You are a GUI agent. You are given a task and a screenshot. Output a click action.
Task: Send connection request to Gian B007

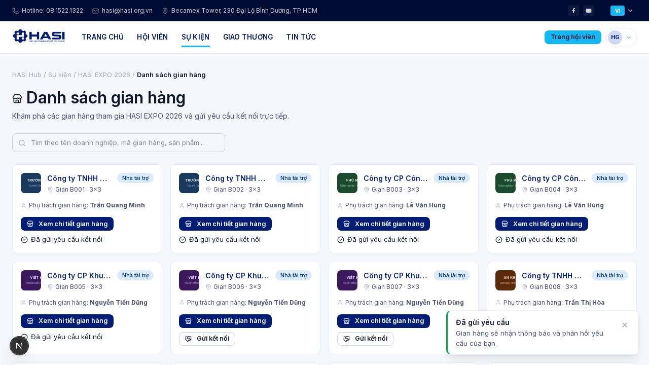(365, 339)
